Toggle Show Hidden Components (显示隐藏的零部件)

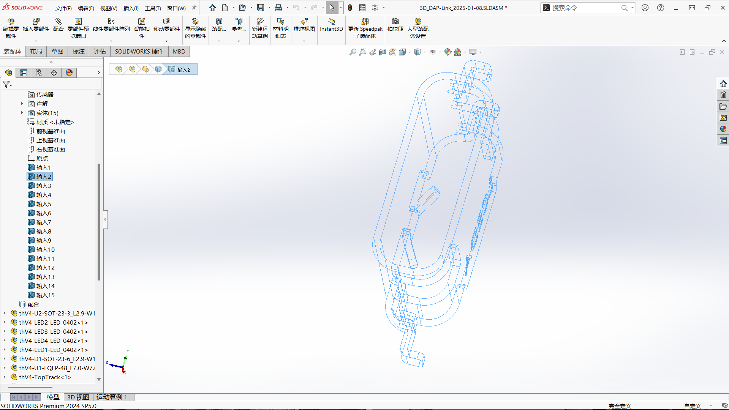coord(195,22)
